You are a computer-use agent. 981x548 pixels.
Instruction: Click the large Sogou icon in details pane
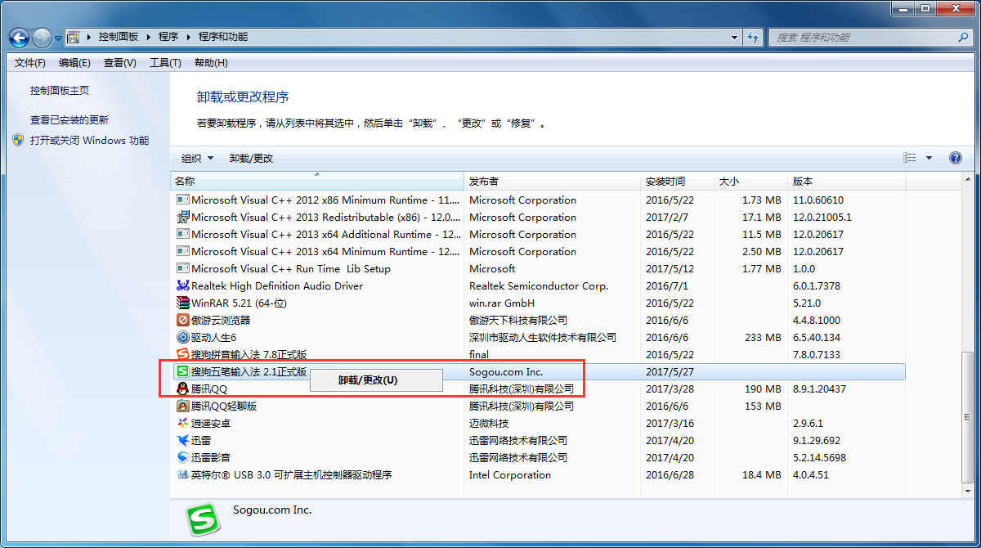203,519
